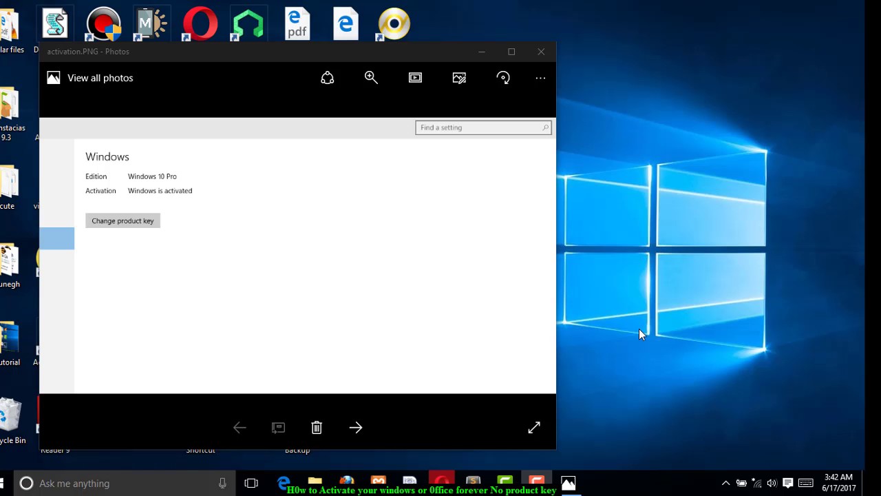
Task: Open Task View on the taskbar
Action: click(251, 484)
